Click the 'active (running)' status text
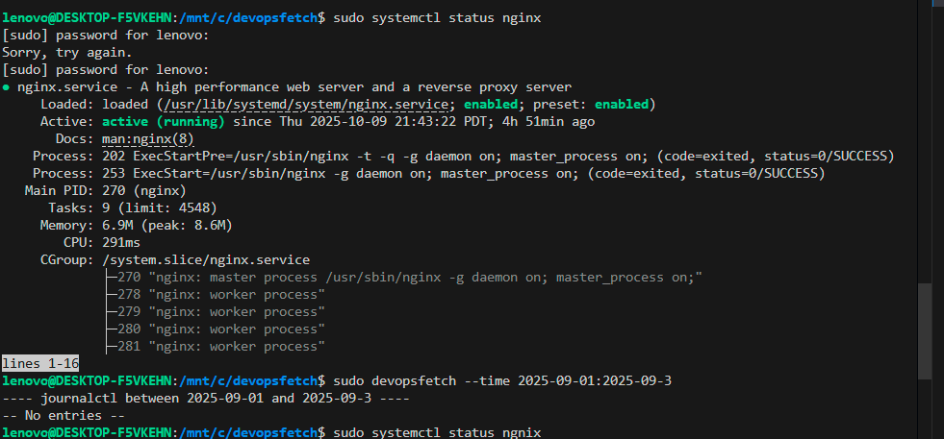944x439 pixels. [x=164, y=122]
